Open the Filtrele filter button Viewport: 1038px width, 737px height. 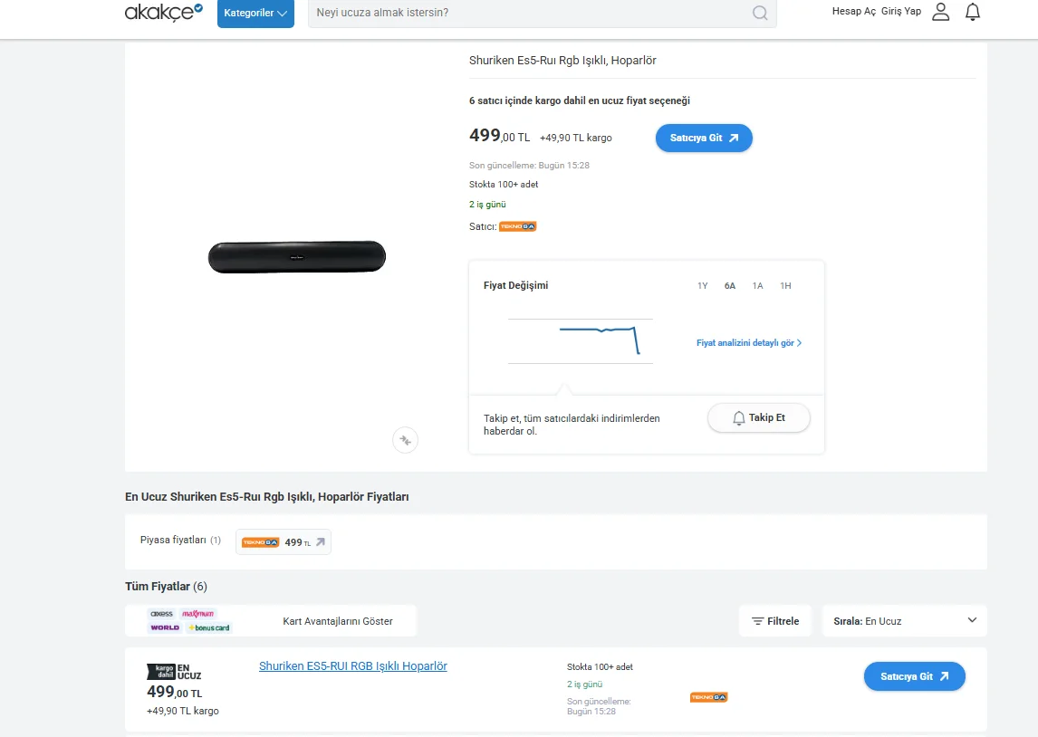775,621
